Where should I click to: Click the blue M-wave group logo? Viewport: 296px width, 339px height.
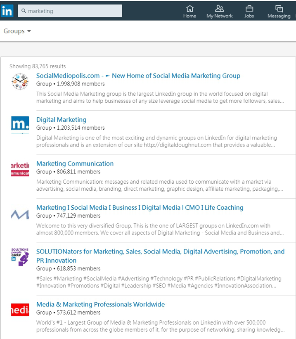pos(20,214)
